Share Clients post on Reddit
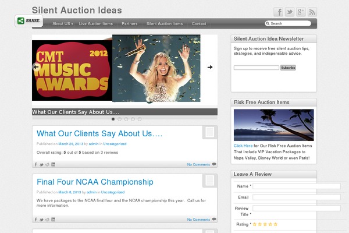This screenshot has width=349, height=233. 47,164
